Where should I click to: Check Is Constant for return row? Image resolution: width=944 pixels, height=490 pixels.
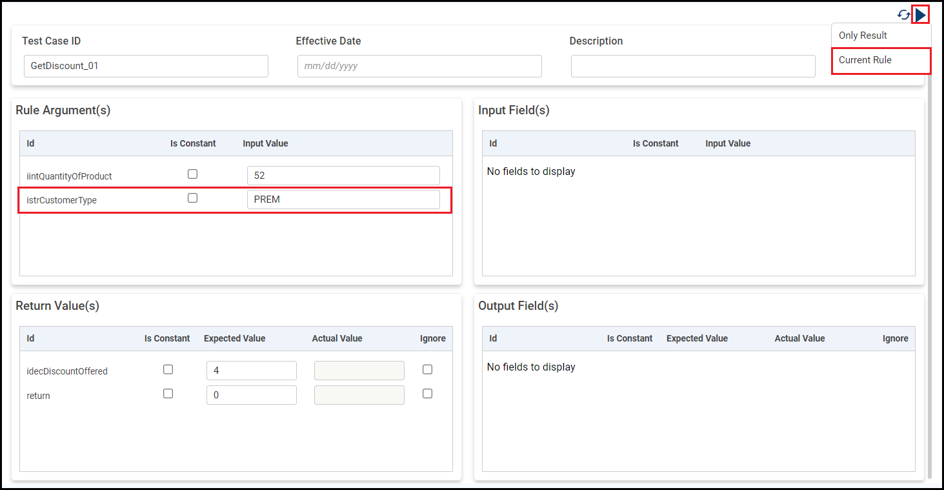168,393
